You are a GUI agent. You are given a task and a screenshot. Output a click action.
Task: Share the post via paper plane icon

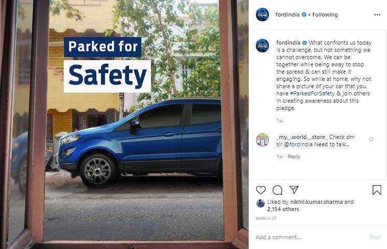tap(294, 190)
